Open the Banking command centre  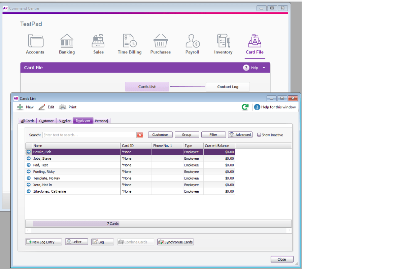(x=66, y=44)
